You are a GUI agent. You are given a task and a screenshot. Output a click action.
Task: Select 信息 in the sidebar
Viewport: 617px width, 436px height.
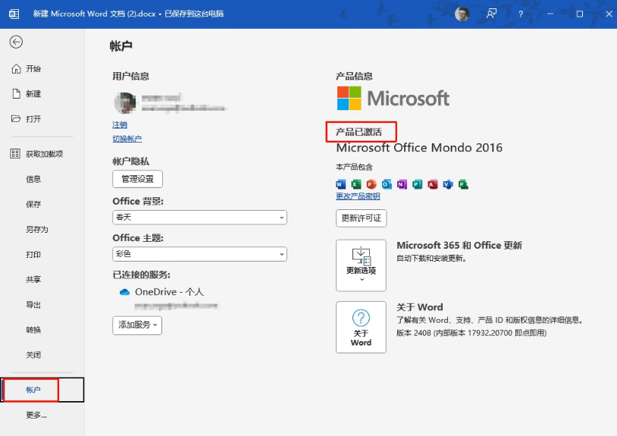point(33,179)
